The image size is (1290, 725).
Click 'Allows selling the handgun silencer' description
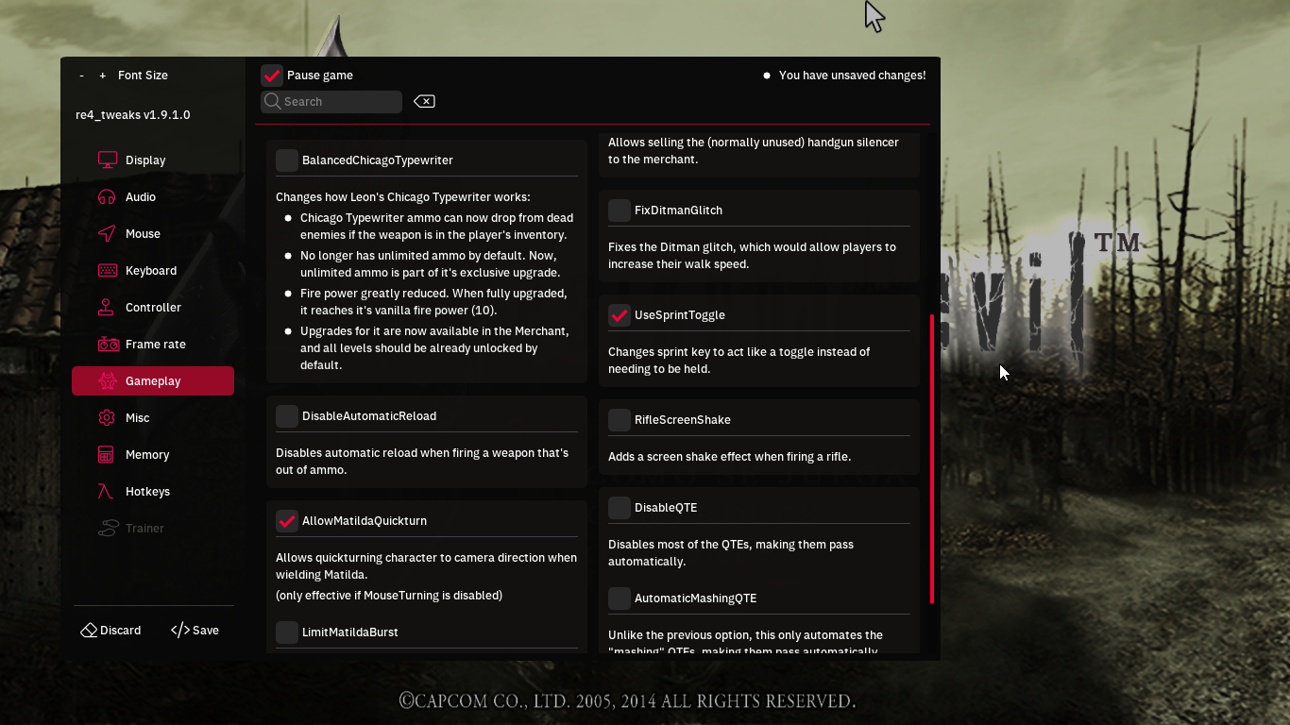pos(754,151)
